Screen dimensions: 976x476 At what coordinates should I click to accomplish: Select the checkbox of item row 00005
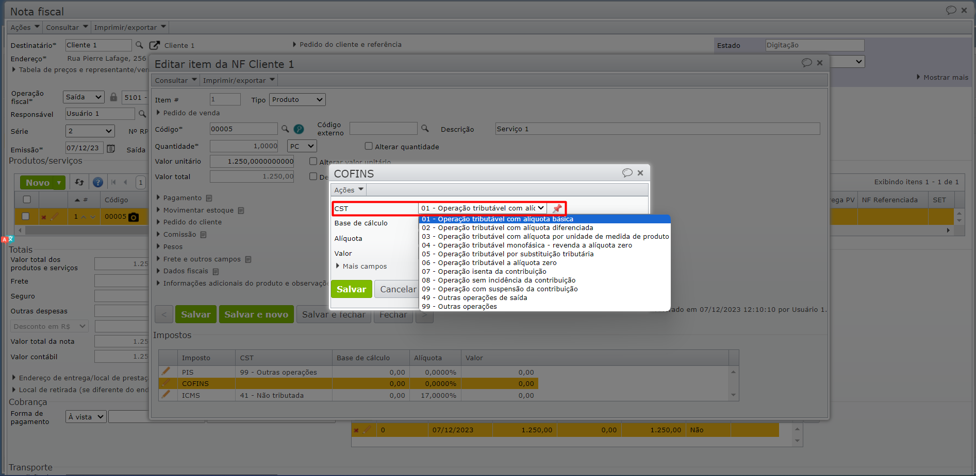(26, 217)
